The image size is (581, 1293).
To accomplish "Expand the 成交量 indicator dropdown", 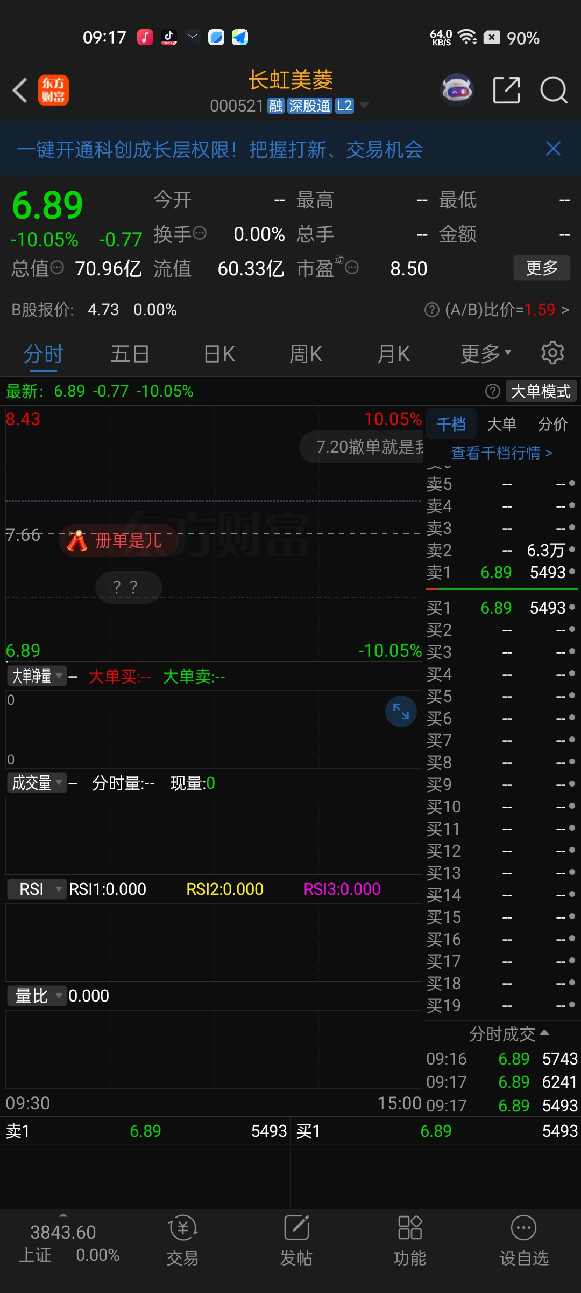I will (x=37, y=782).
